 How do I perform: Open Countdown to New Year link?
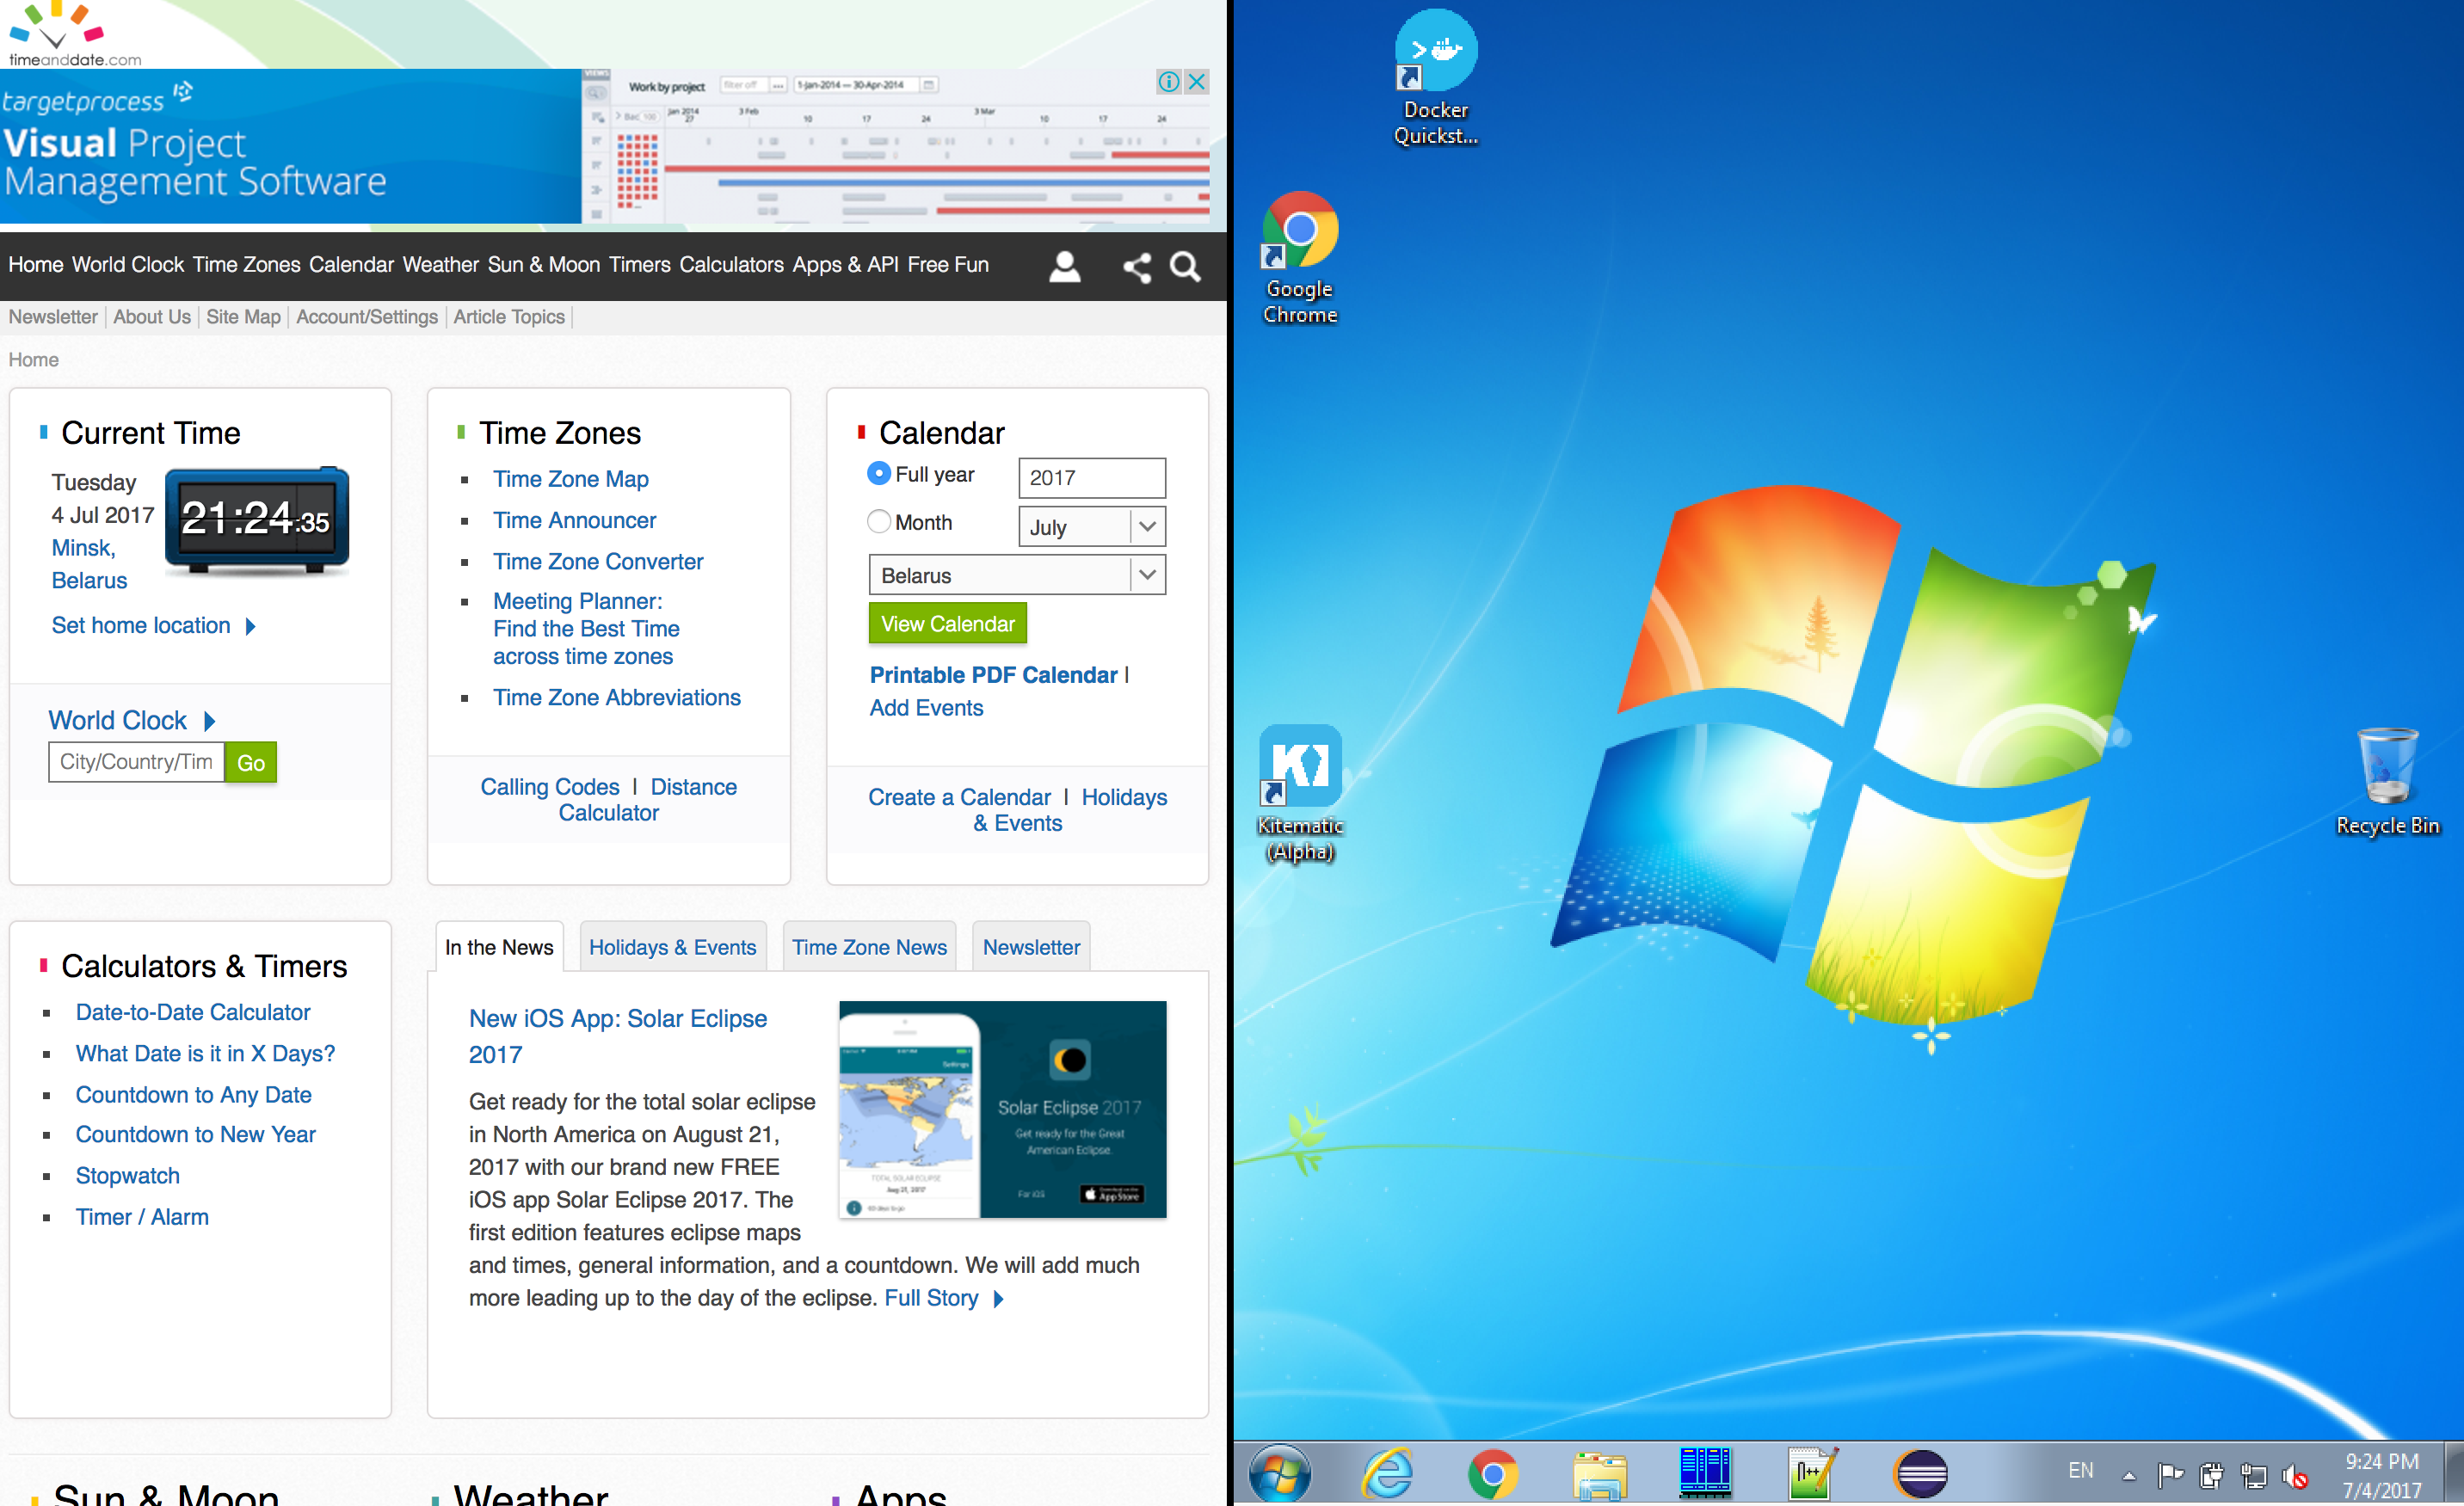[x=196, y=1134]
